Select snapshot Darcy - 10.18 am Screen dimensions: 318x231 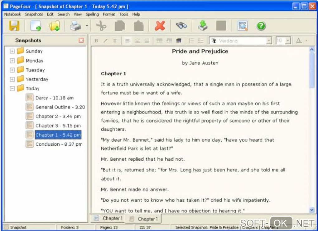tap(54, 98)
